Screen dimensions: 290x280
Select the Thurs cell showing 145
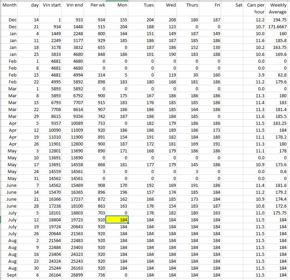(x=188, y=164)
